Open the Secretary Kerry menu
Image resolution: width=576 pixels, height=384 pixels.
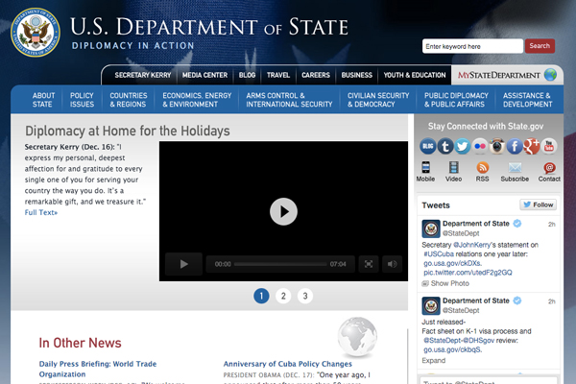coord(142,75)
